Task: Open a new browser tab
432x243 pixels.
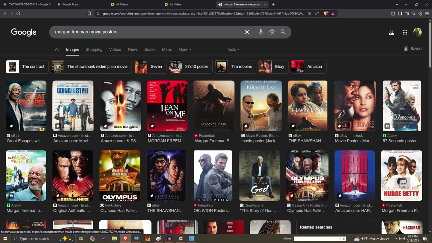Action: pyautogui.click(x=273, y=4)
